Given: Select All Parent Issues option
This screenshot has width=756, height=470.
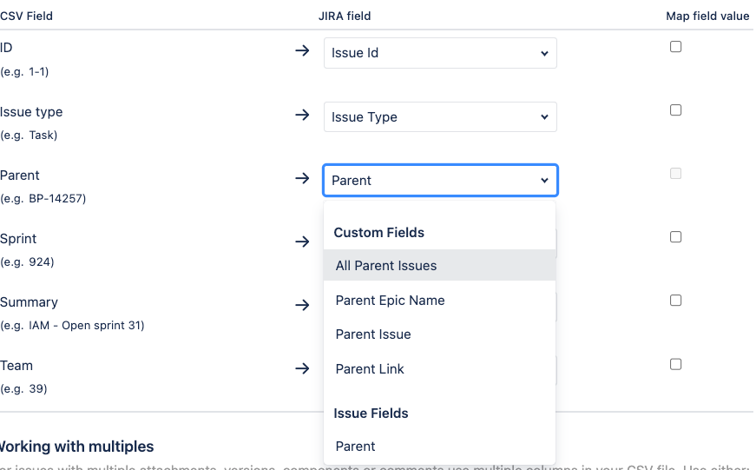Looking at the screenshot, I should click(x=386, y=266).
